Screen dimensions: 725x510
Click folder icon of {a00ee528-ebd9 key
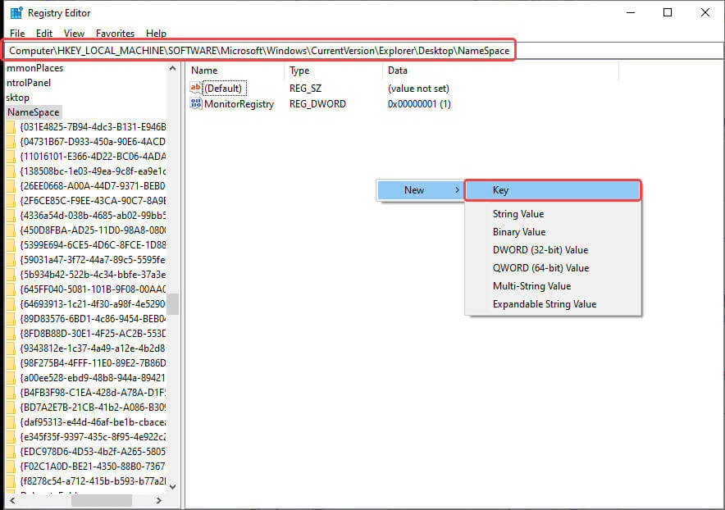click(x=11, y=378)
